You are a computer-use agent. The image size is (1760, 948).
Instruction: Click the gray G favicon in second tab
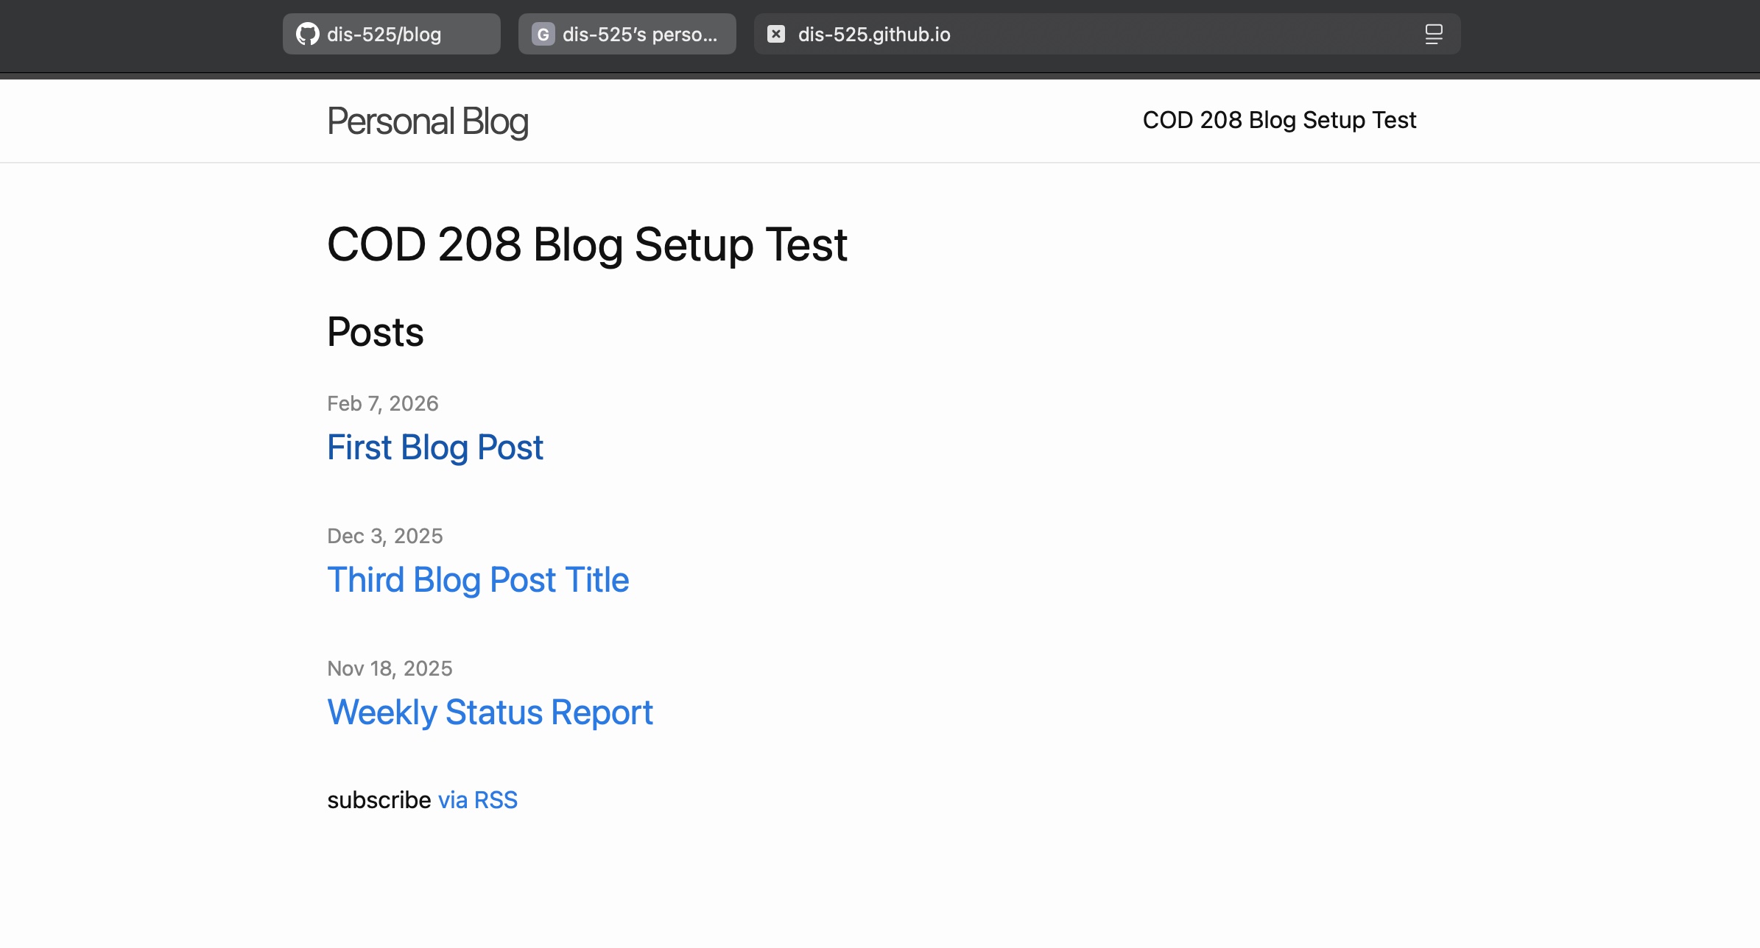coord(543,34)
